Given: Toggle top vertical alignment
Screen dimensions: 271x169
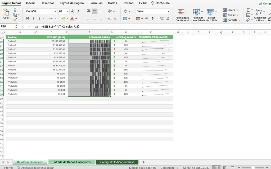Looking at the screenshot, I should 89,11.
